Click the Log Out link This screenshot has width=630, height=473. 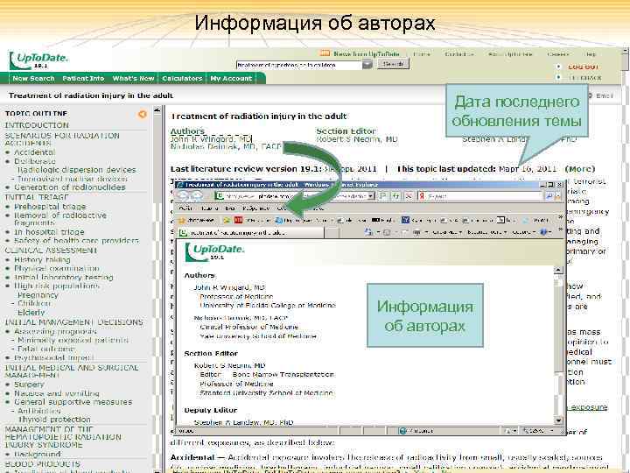tap(583, 67)
